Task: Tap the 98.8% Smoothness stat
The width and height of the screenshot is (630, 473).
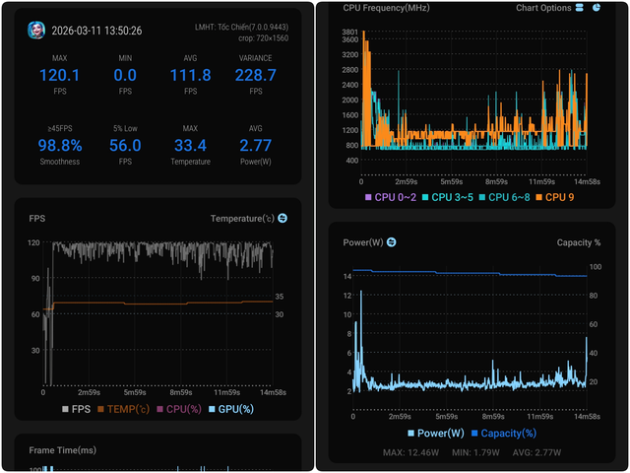Action: (60, 146)
